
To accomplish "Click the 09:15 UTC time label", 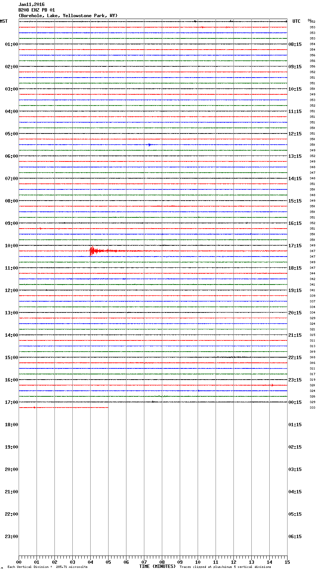I will click(x=295, y=67).
